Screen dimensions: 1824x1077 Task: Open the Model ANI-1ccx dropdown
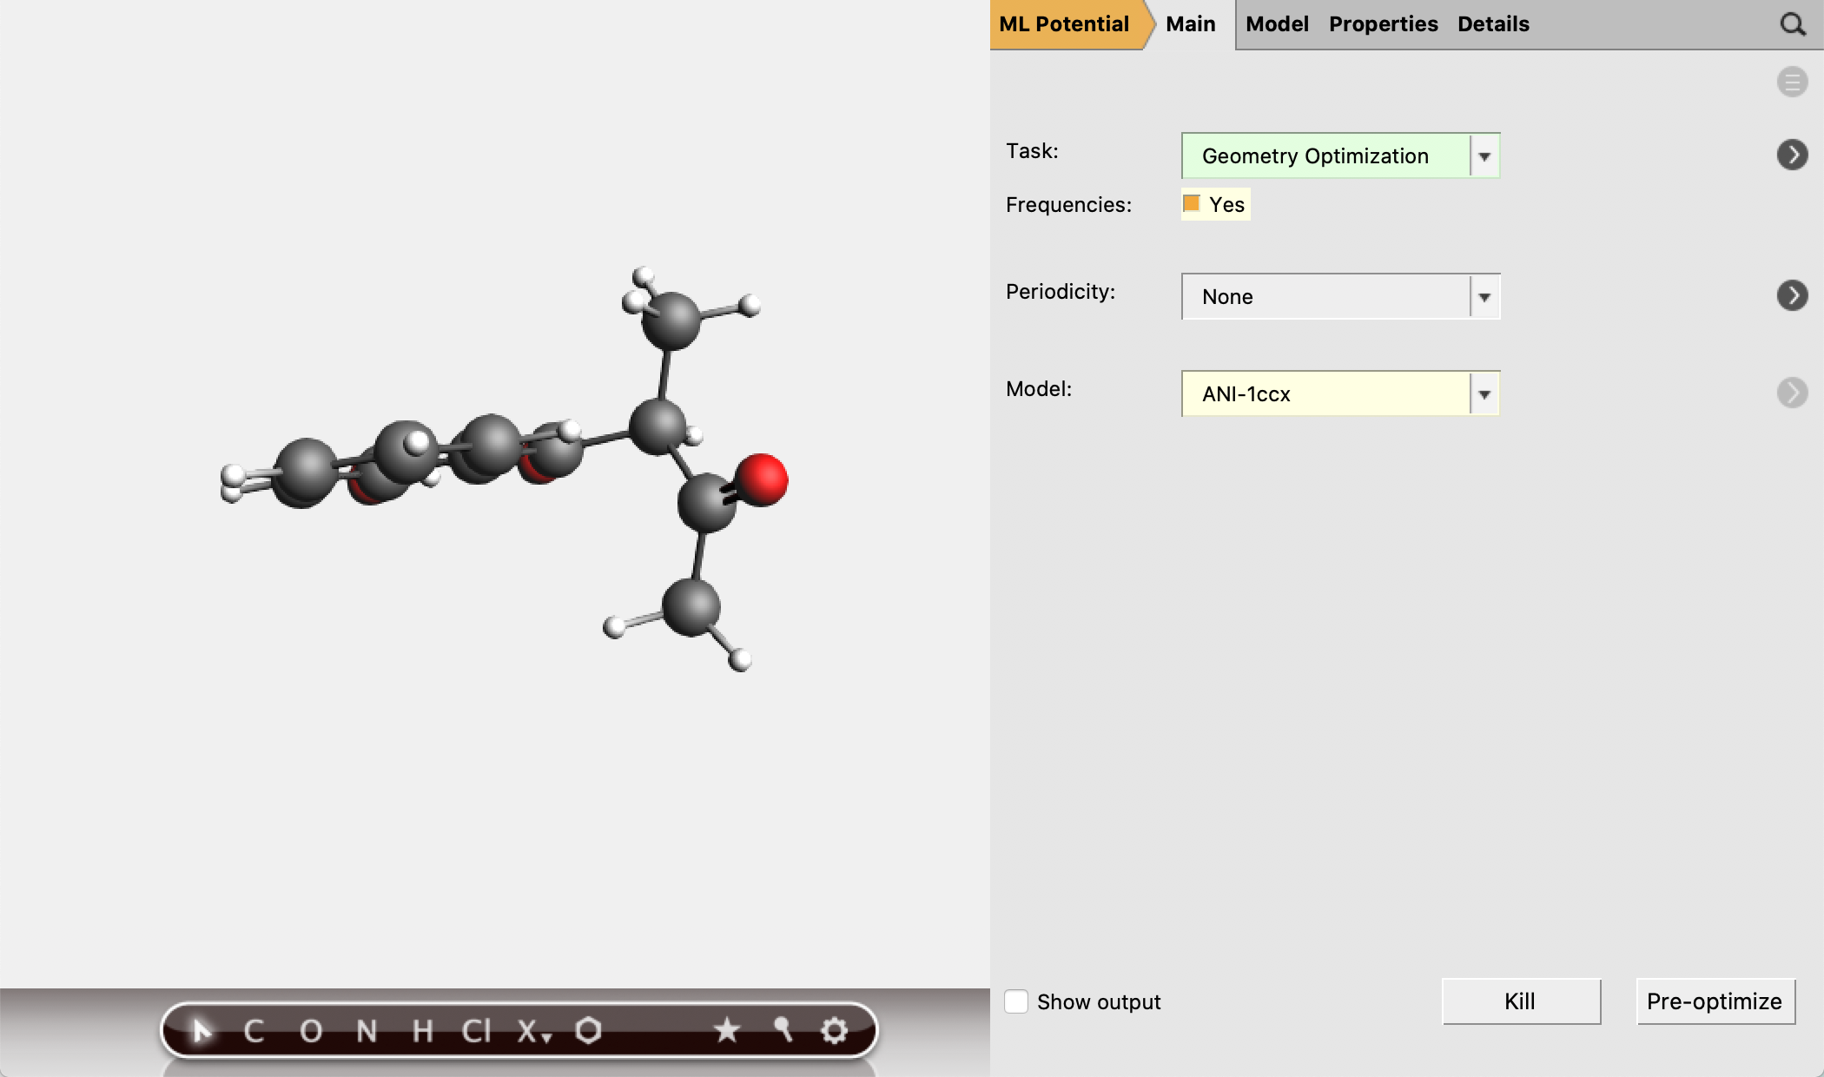tap(1340, 394)
